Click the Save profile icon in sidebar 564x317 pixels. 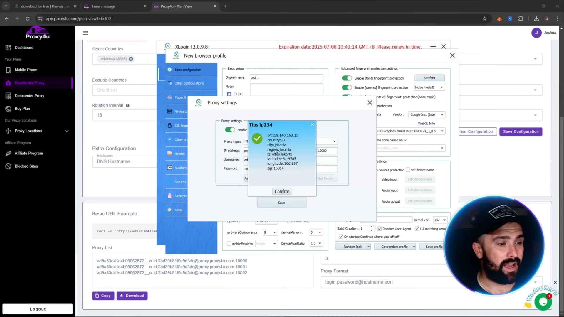[x=169, y=196]
